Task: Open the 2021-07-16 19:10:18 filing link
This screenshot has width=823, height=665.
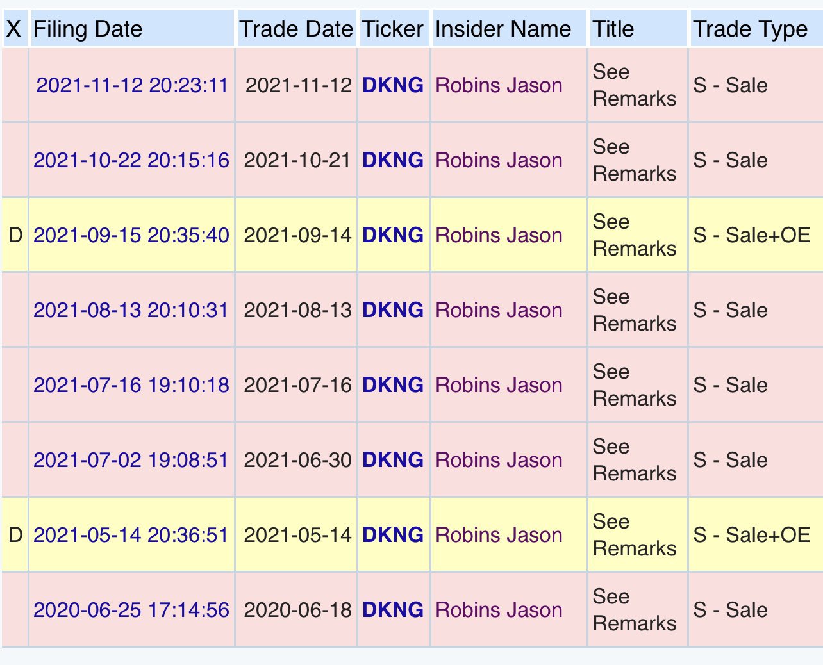Action: click(131, 385)
